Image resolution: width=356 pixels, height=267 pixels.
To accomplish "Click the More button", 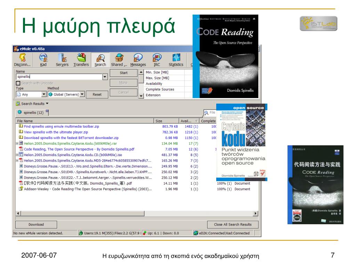I will coord(123,83).
